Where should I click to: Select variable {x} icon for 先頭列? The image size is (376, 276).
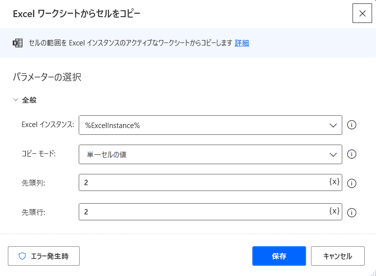(x=334, y=182)
